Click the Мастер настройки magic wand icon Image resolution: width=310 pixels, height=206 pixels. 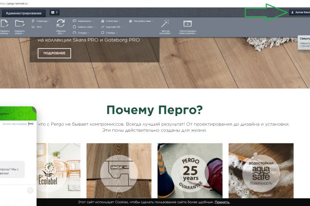165,24
